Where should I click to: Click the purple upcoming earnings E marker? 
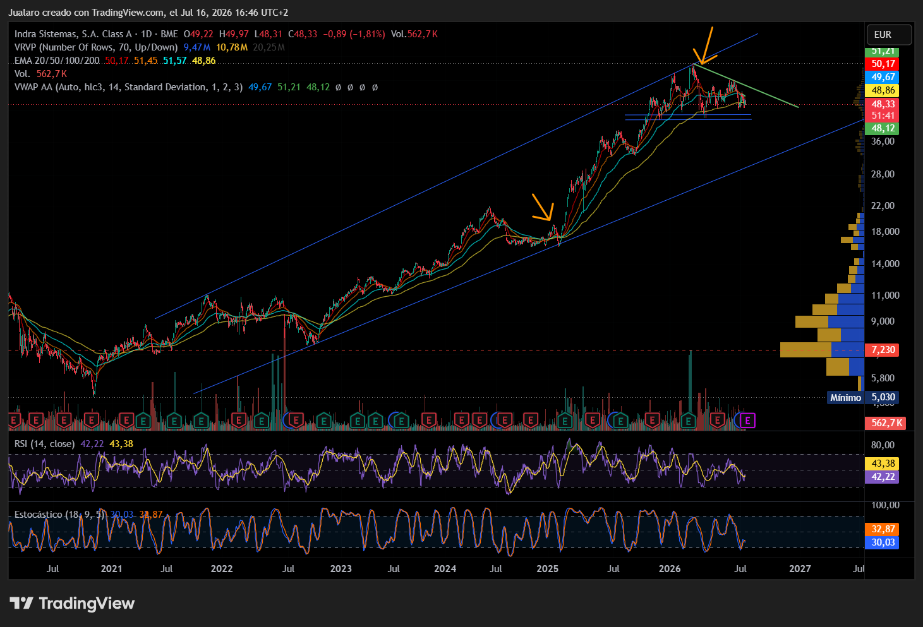(x=747, y=421)
